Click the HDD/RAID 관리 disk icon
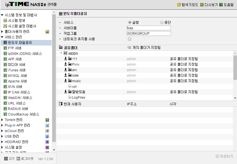Screen dimensions: 237x164 click(47, 142)
